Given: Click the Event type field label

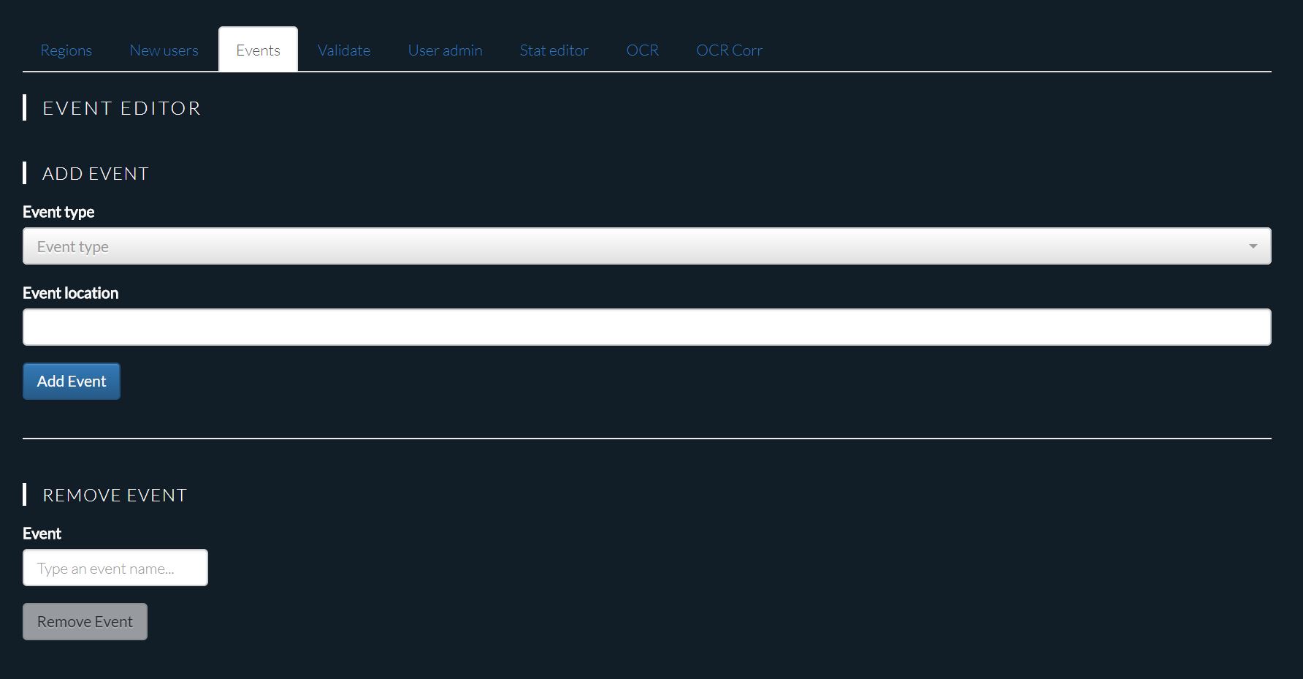Looking at the screenshot, I should coord(58,212).
